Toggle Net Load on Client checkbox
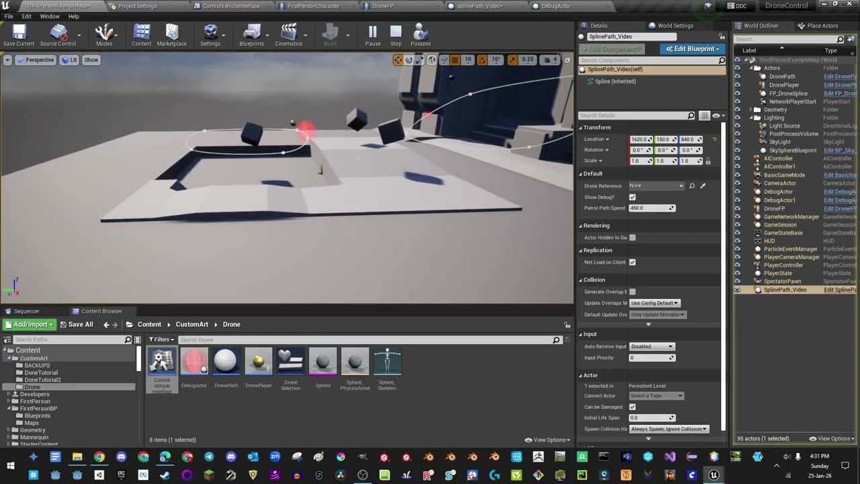This screenshot has width=860, height=484. tap(632, 262)
